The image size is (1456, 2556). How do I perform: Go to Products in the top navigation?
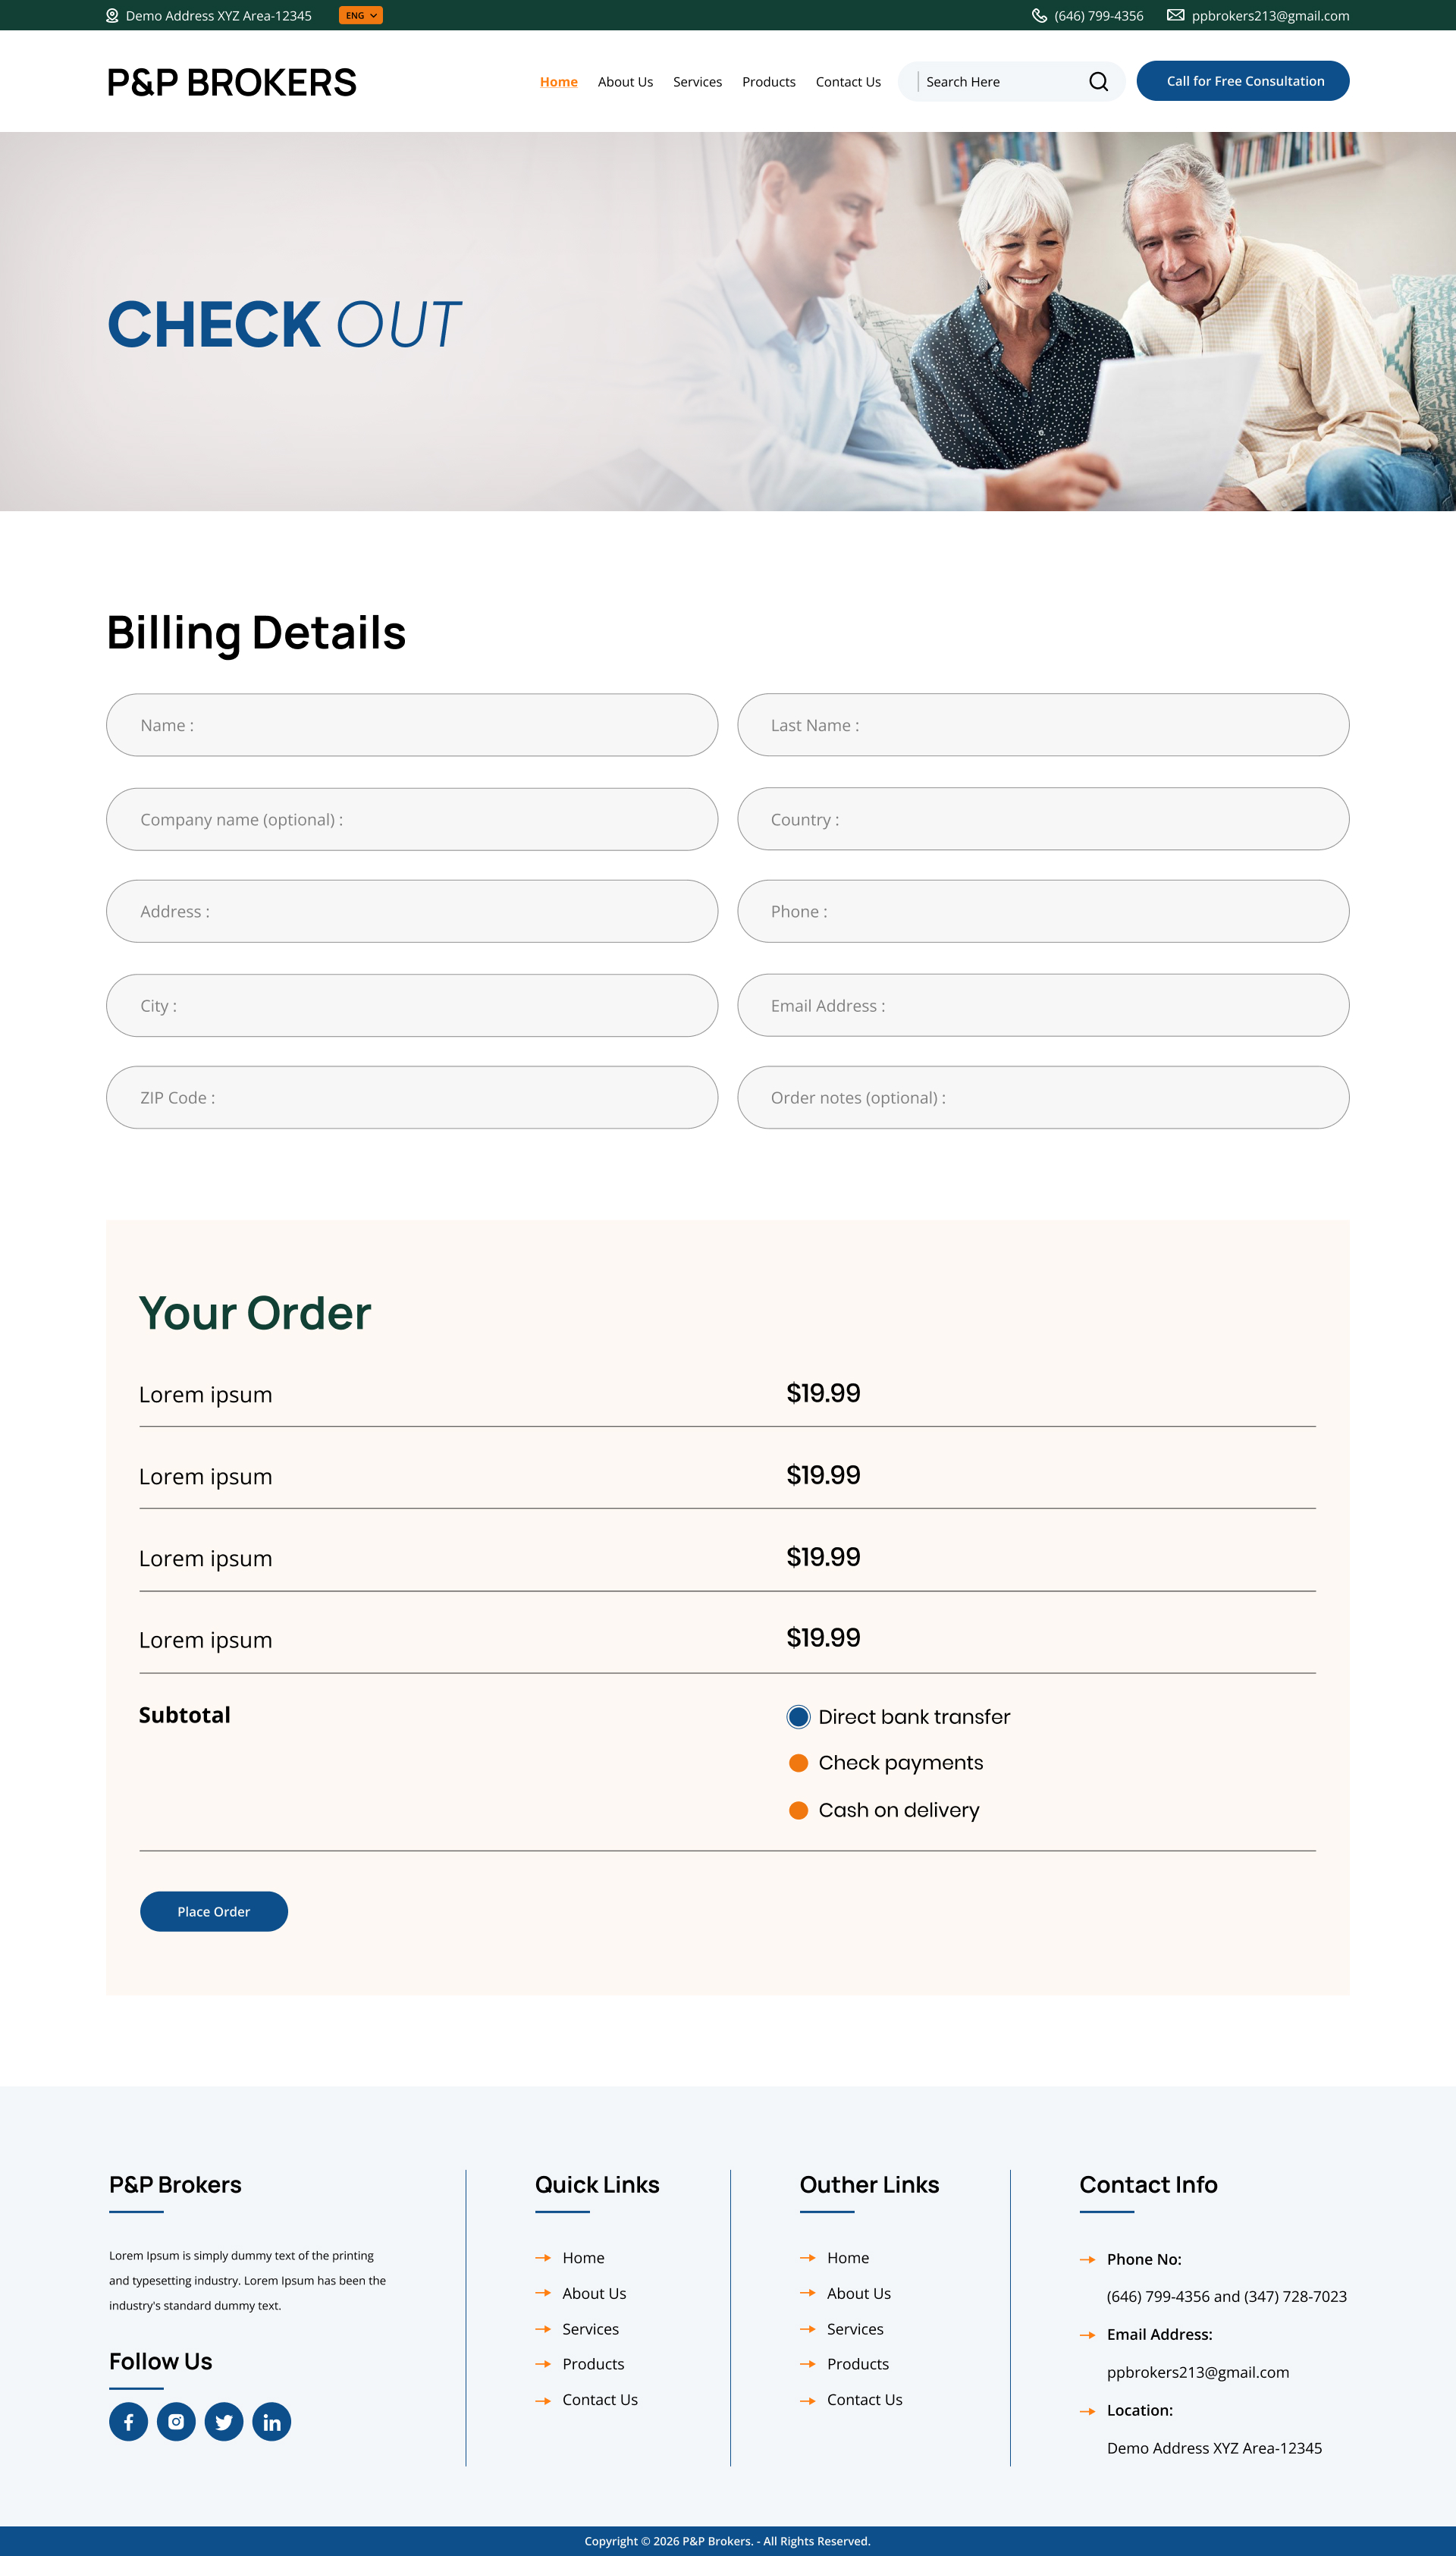[x=768, y=82]
